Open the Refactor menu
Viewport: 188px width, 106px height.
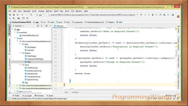coord(49,11)
